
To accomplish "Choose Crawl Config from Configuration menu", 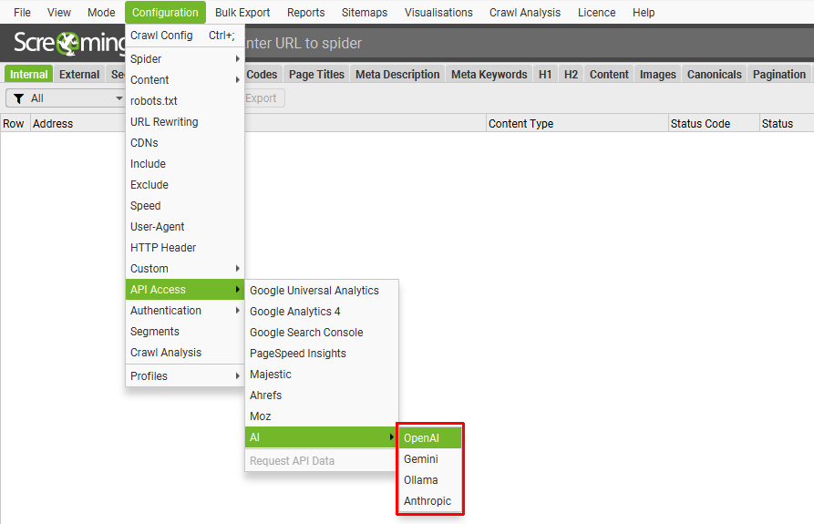I will [x=185, y=36].
